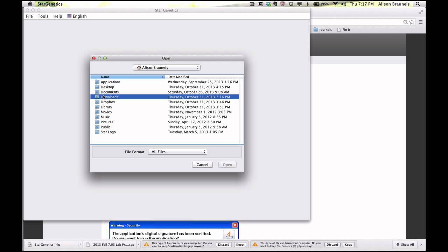Click the StarGenetics.jnlp download item

(51, 245)
